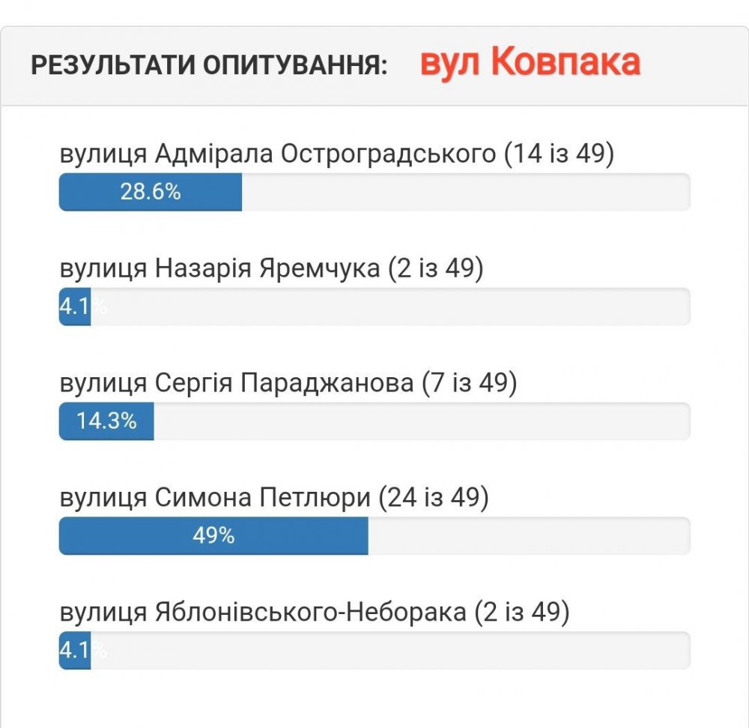The height and width of the screenshot is (728, 749).
Task: Select the "вулиця Назарія Яремчука" option label
Action: click(x=219, y=268)
